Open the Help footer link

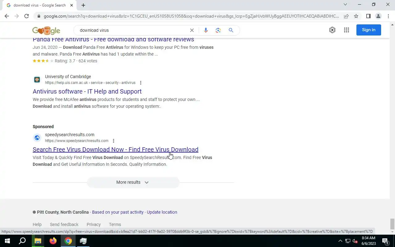tap(37, 224)
